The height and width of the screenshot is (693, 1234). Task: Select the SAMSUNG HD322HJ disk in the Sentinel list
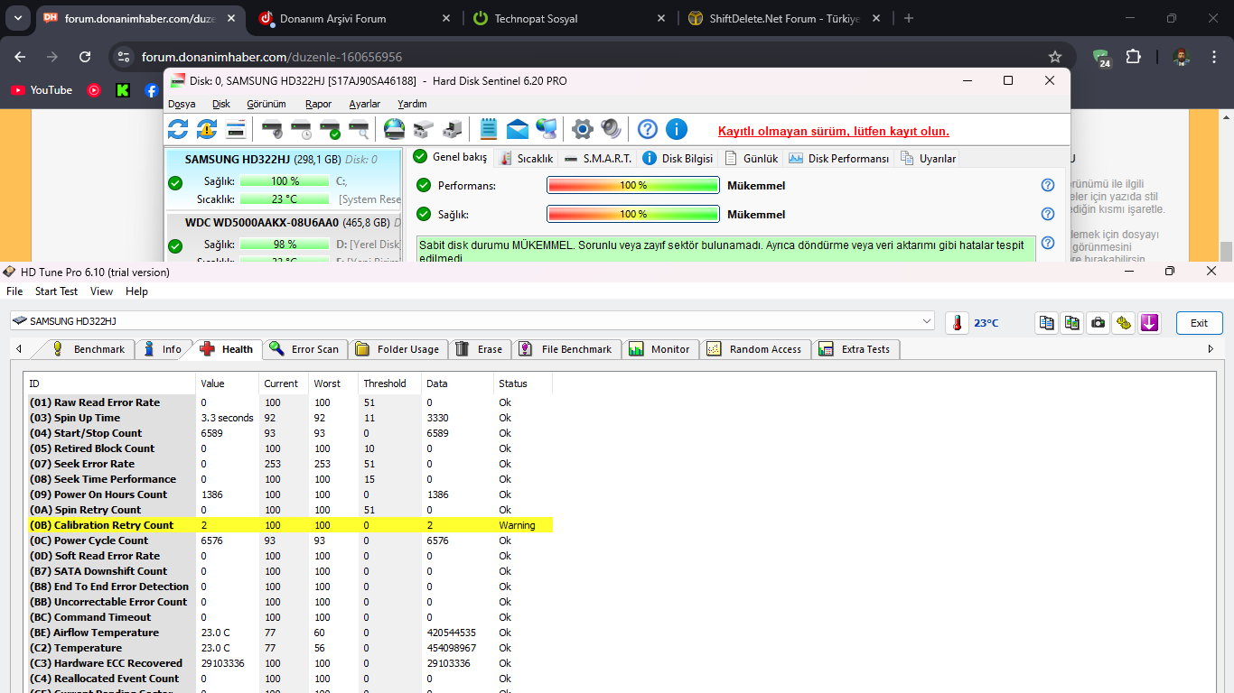click(284, 179)
